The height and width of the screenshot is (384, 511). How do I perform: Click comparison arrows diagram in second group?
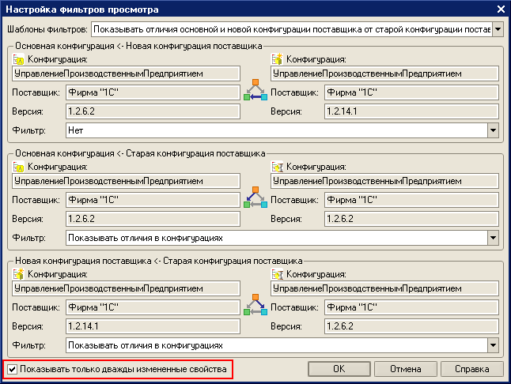255,198
